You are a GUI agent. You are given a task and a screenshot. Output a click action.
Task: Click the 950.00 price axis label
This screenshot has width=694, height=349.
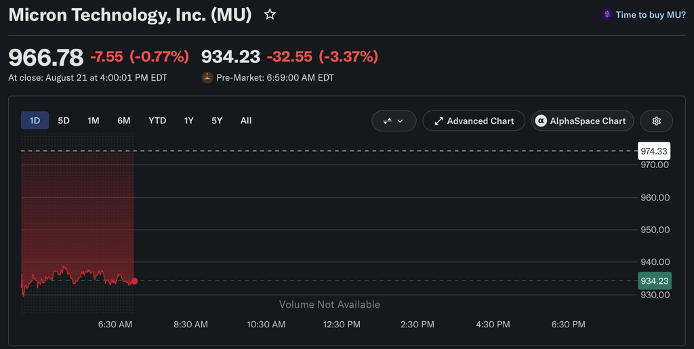click(655, 230)
